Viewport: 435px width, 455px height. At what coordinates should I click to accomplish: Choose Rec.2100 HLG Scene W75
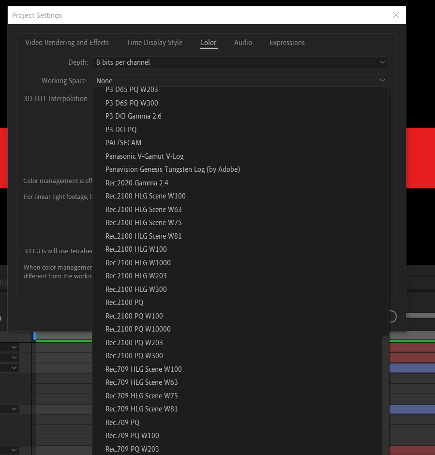pos(240,223)
